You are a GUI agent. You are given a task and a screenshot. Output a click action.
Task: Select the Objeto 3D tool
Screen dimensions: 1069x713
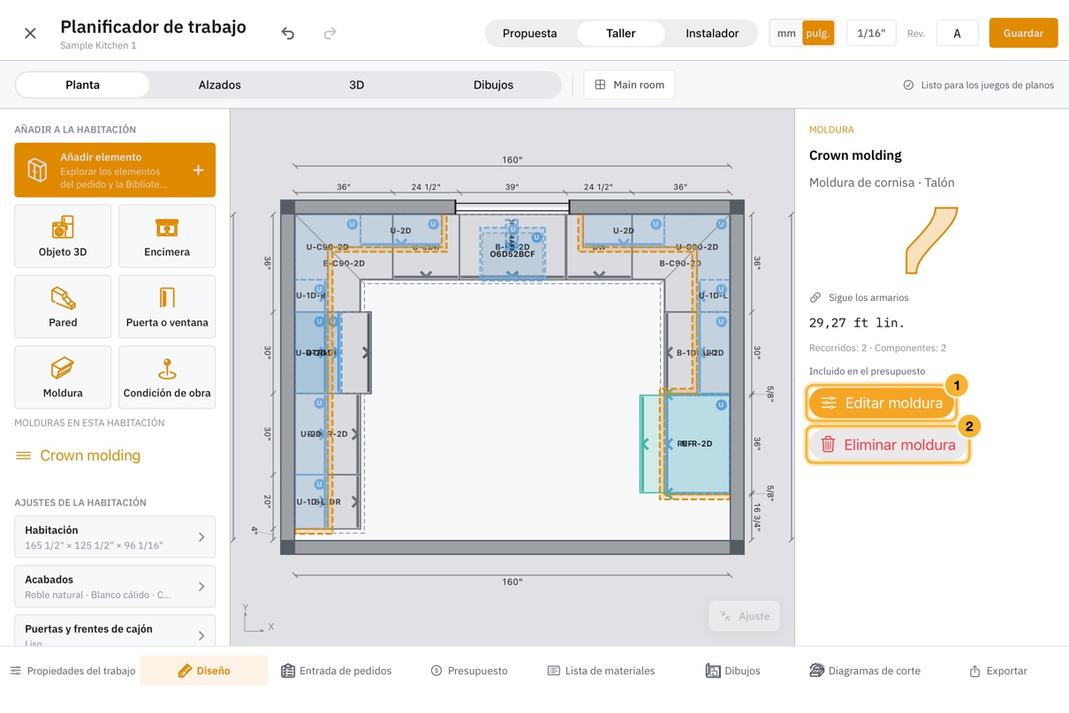pyautogui.click(x=63, y=236)
